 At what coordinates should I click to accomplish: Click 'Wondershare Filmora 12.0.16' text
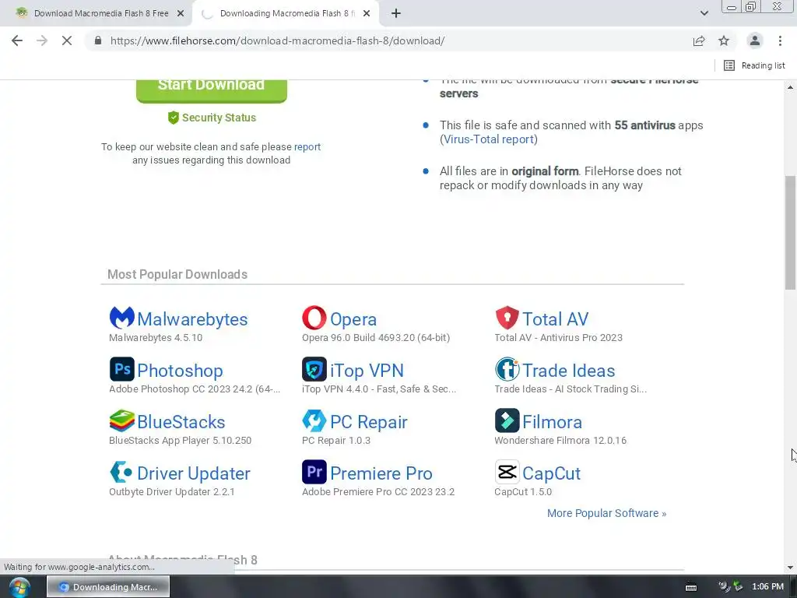point(560,441)
